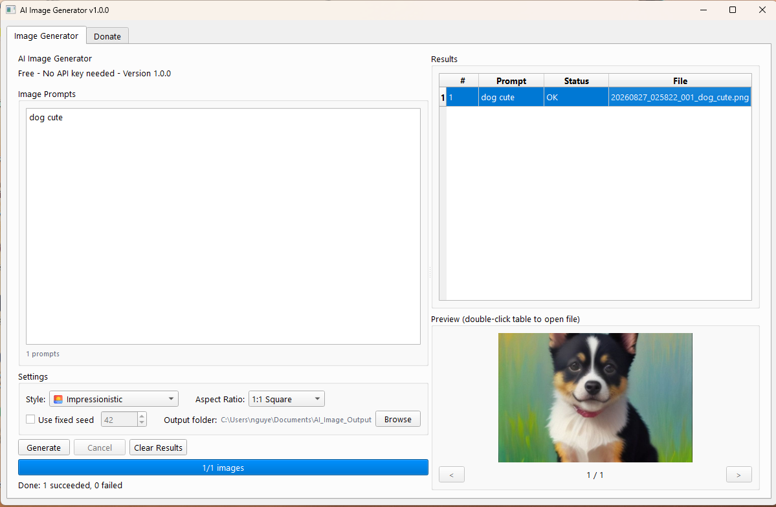Decrease seed with the down arrow
776x507 pixels.
click(142, 423)
